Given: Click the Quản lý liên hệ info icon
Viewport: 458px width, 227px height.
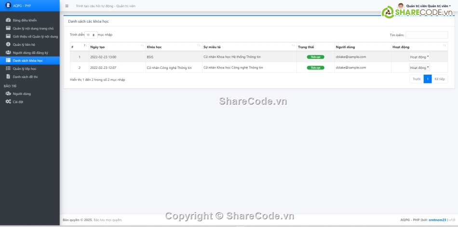Looking at the screenshot, I should [x=8, y=44].
